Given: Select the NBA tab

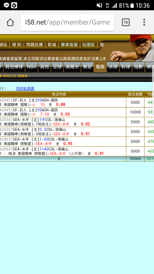Looking at the screenshot, I should coord(31,67).
